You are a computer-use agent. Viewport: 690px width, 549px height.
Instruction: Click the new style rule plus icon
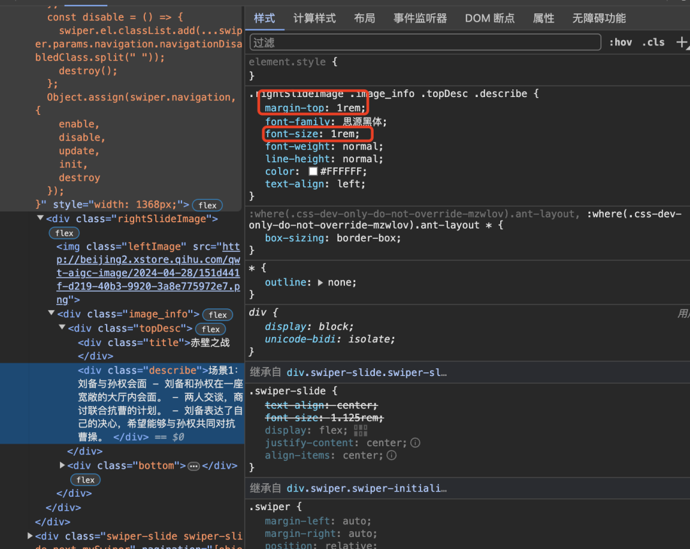pos(682,41)
